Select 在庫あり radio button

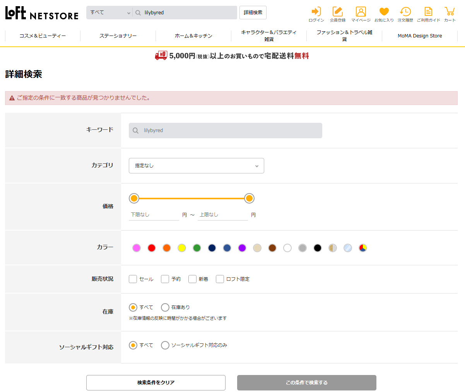pyautogui.click(x=165, y=307)
